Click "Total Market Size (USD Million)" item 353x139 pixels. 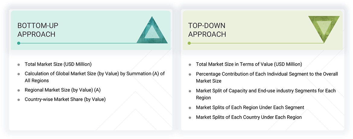(58, 64)
